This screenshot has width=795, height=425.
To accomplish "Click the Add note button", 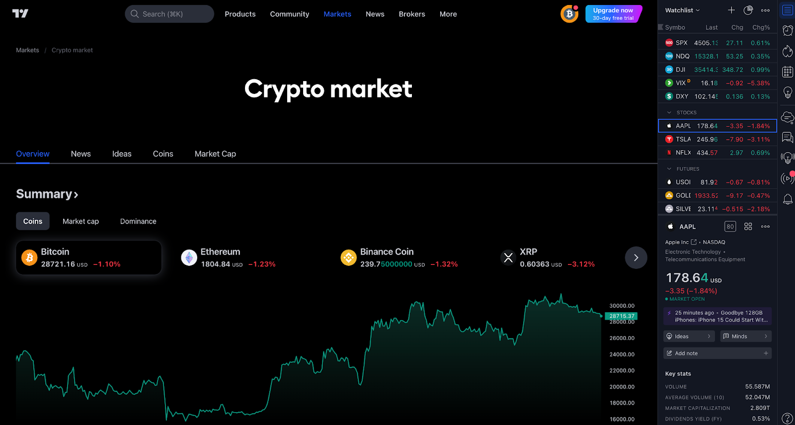I will 717,353.
